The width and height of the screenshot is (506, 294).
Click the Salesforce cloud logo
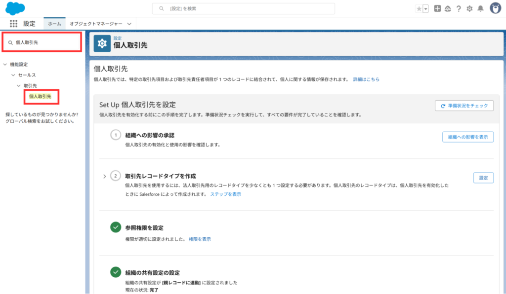click(x=15, y=8)
